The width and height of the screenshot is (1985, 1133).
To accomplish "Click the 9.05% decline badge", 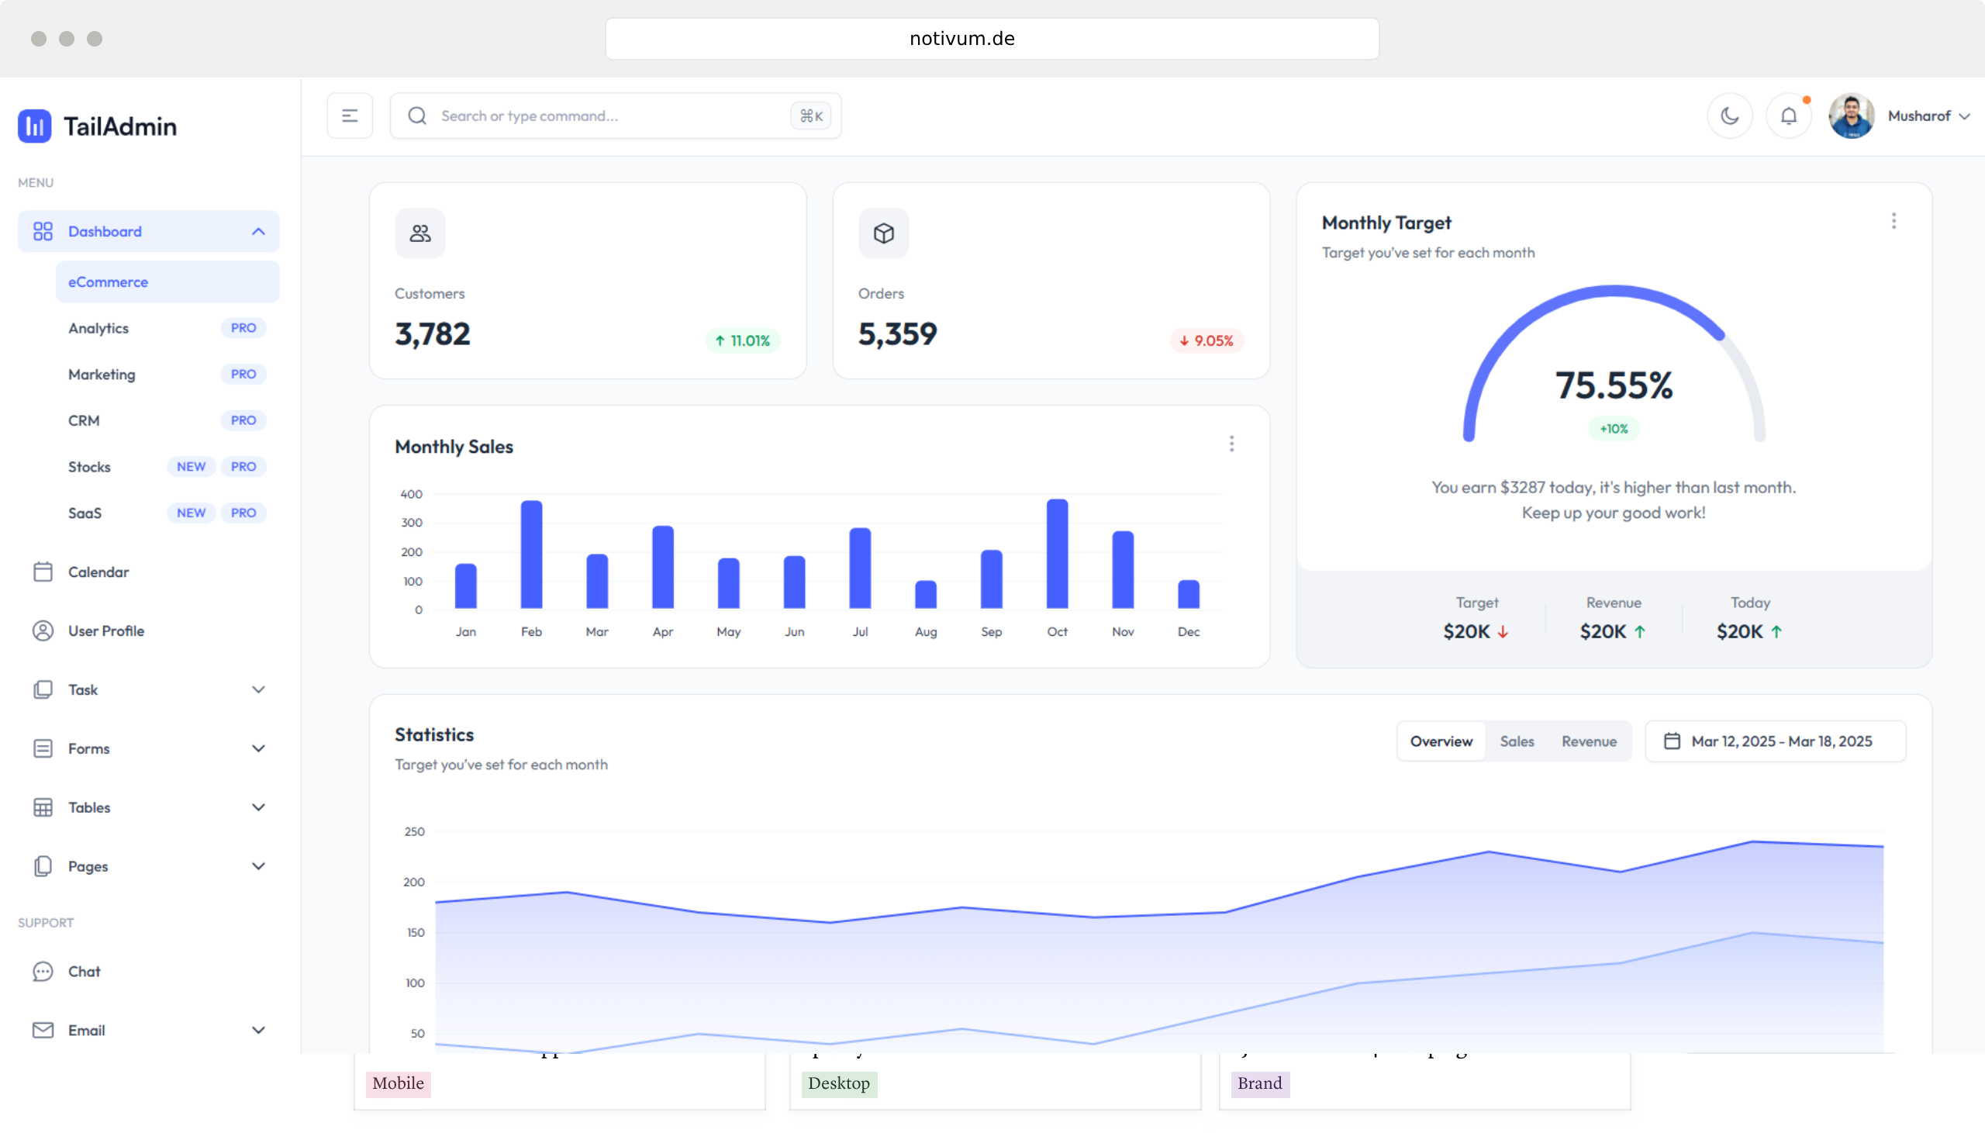I will 1207,341.
